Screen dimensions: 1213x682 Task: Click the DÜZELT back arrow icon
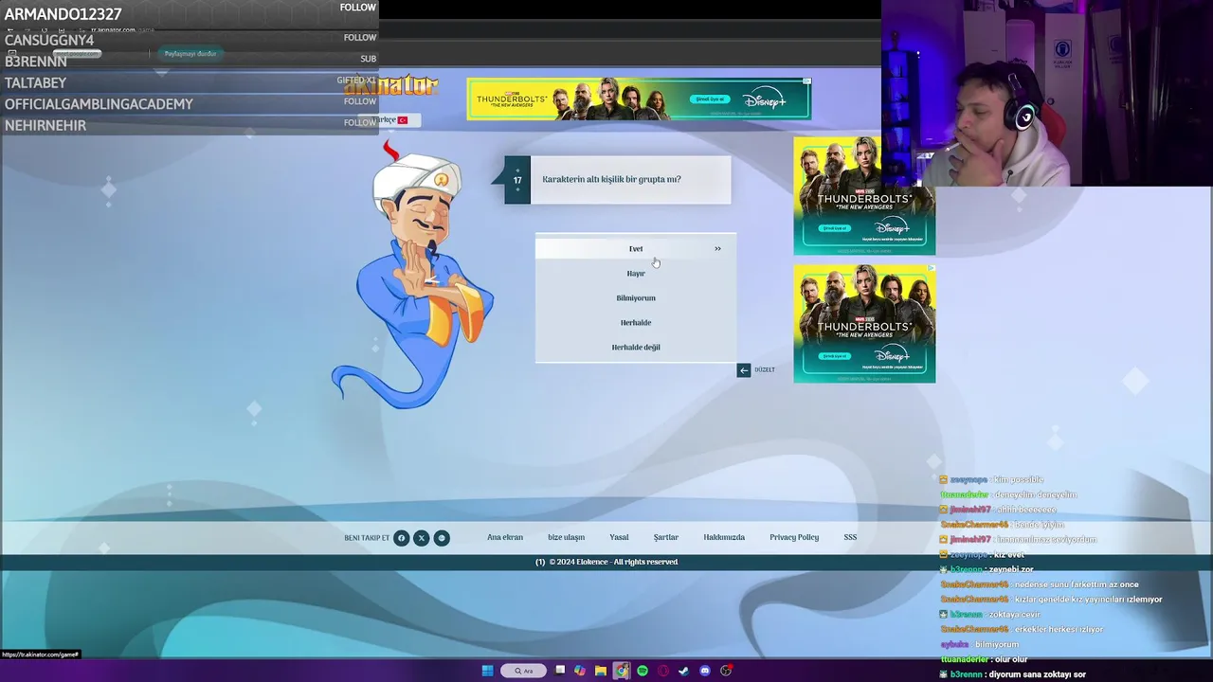(744, 370)
